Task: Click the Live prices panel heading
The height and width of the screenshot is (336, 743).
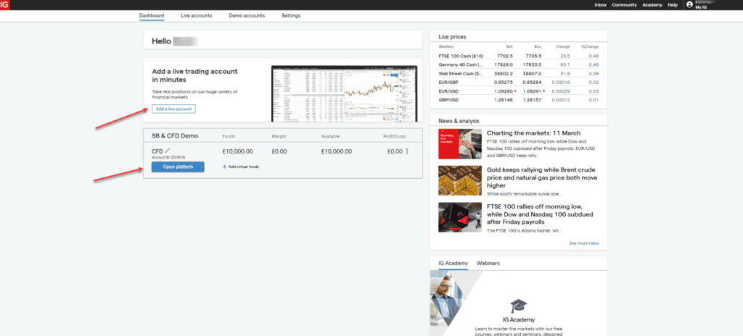Action: tap(452, 37)
